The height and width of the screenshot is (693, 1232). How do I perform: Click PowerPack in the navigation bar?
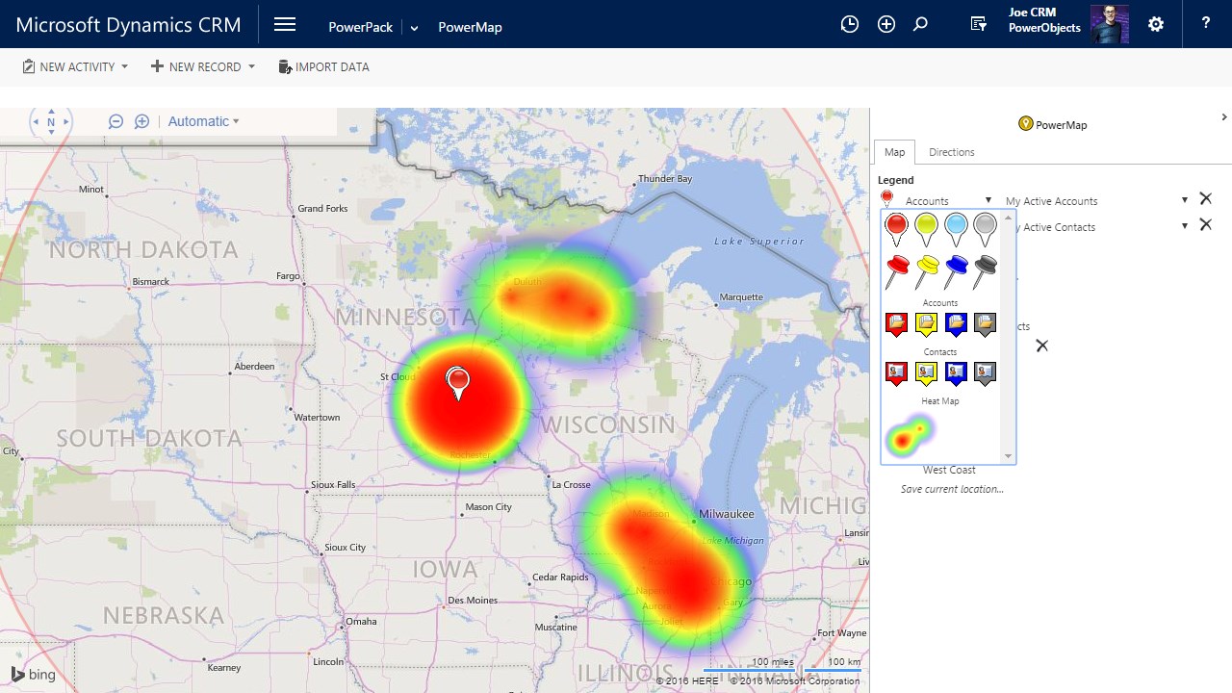(x=360, y=27)
